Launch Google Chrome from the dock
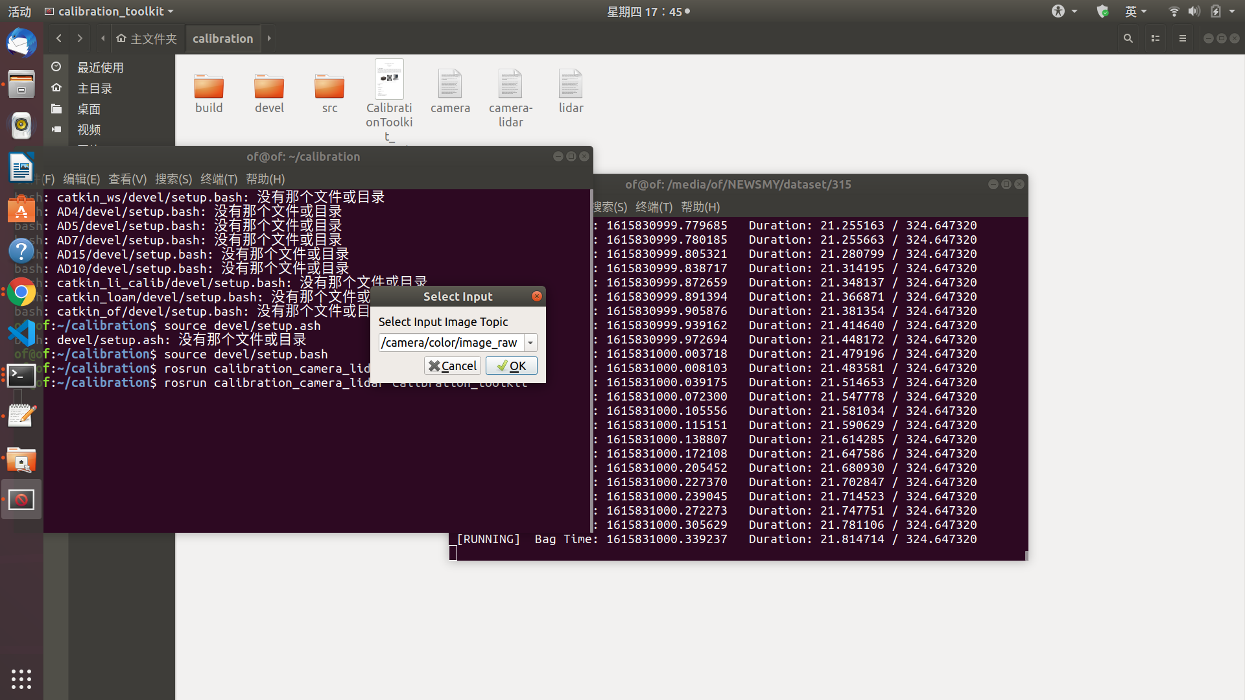 tap(21, 292)
